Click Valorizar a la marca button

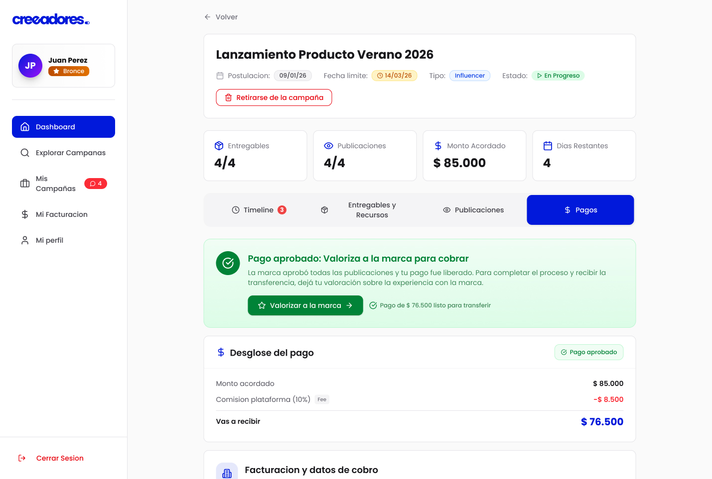305,305
